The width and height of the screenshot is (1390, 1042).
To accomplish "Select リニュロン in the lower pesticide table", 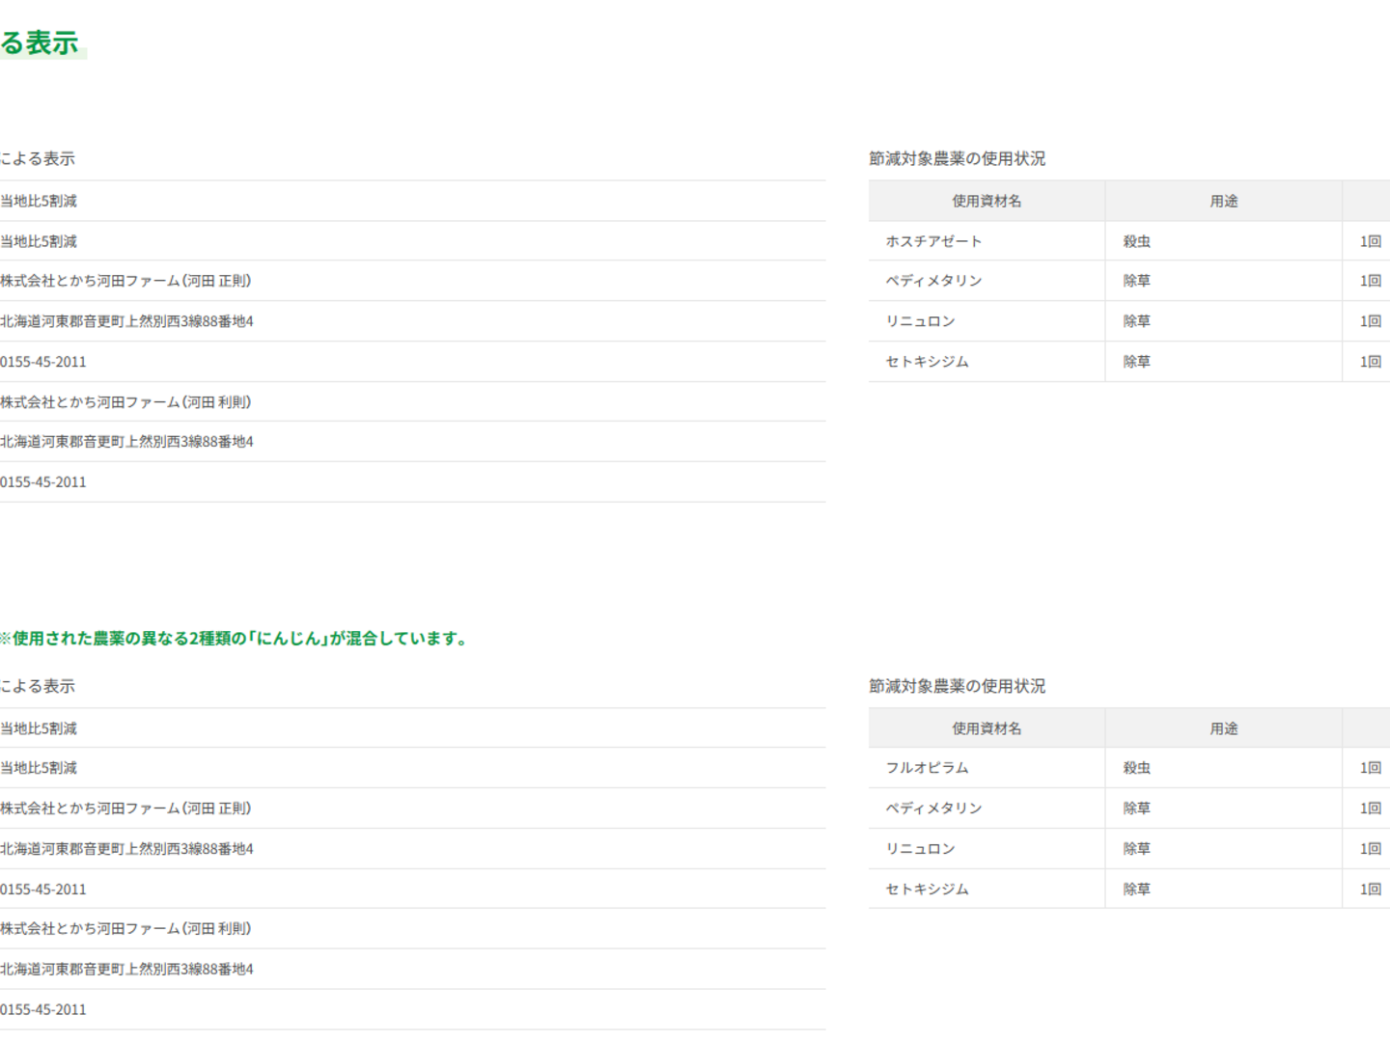I will pyautogui.click(x=920, y=849).
